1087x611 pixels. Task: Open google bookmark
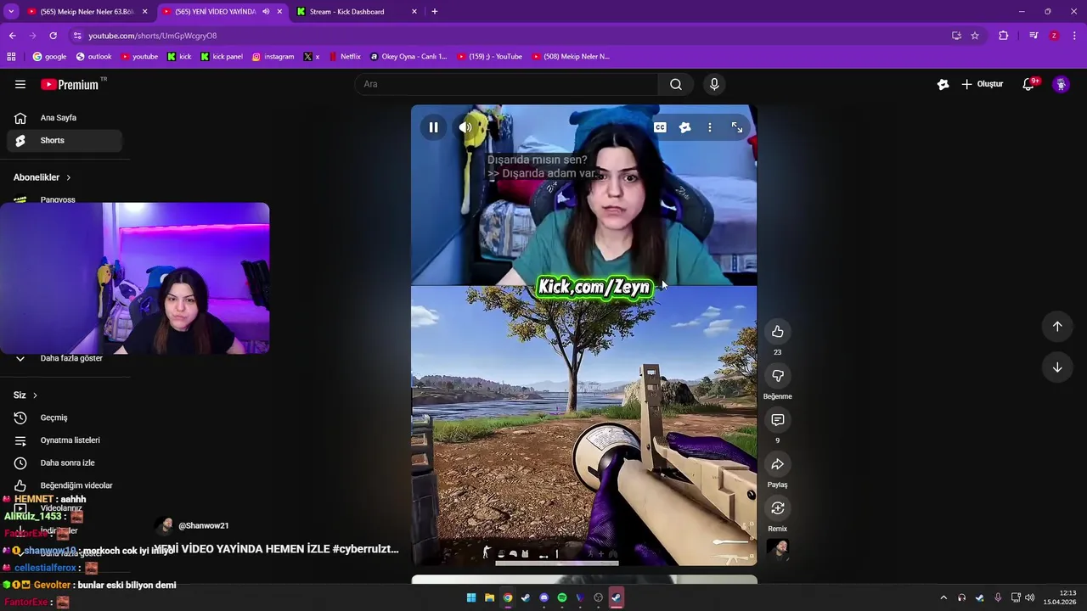point(49,57)
